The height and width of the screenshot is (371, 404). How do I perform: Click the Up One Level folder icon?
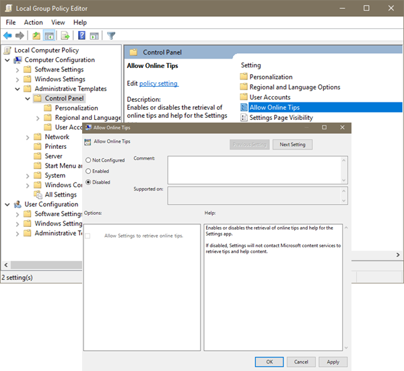coord(36,36)
